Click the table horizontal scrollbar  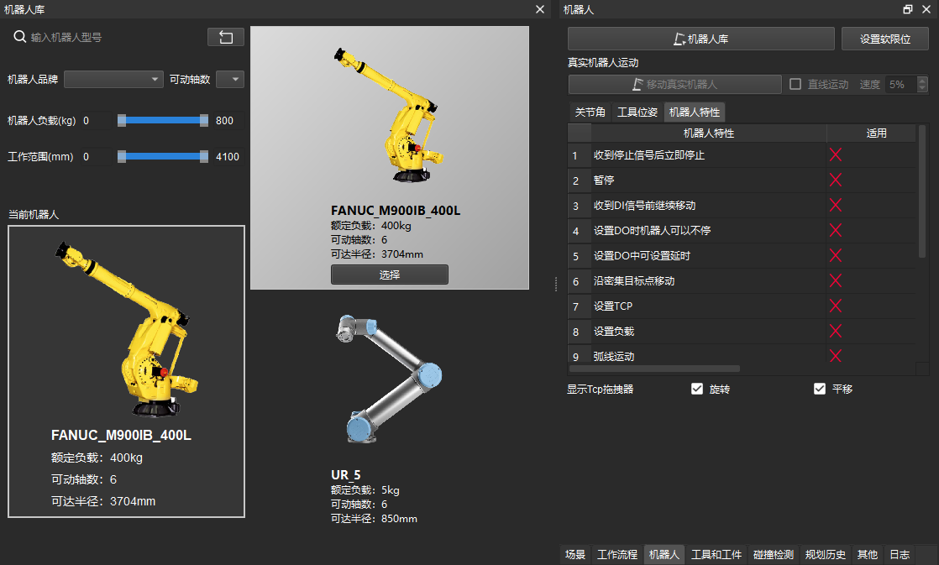[x=654, y=369]
